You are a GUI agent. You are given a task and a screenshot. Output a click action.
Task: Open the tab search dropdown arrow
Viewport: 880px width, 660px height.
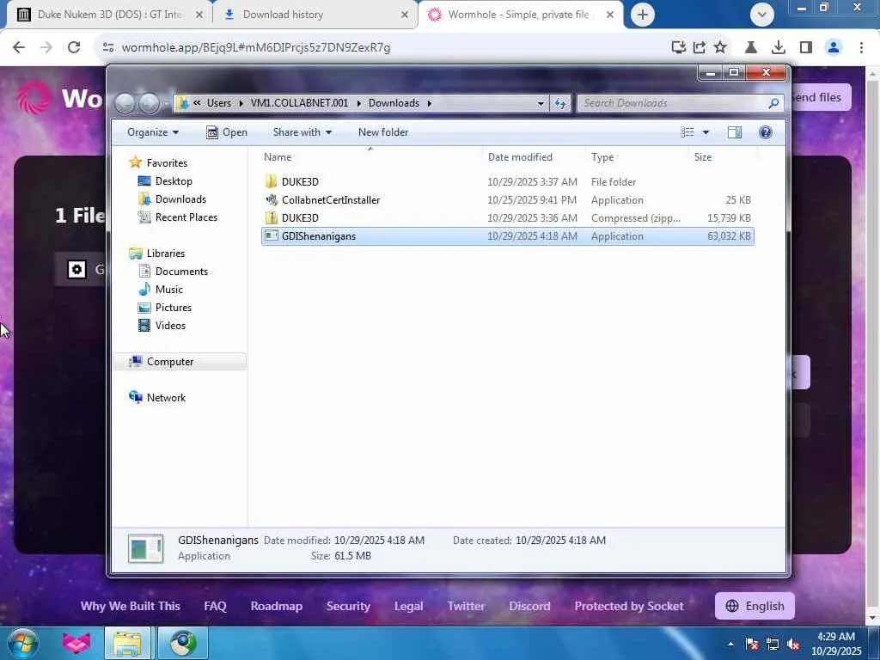tap(761, 15)
